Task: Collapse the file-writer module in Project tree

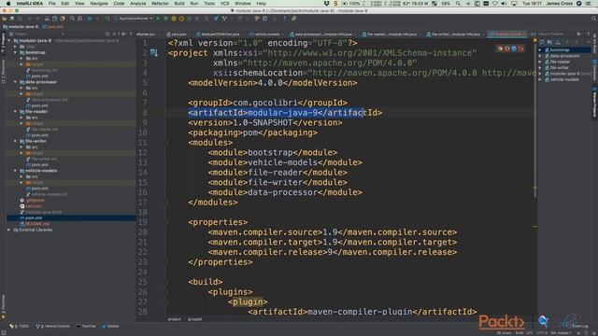Action: click(15, 141)
